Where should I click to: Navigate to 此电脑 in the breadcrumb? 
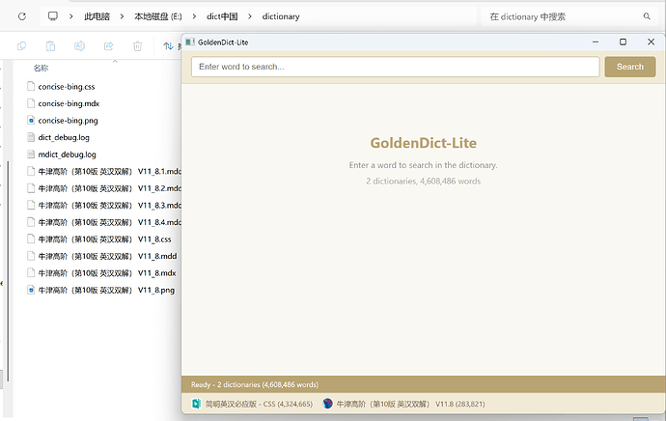(97, 16)
